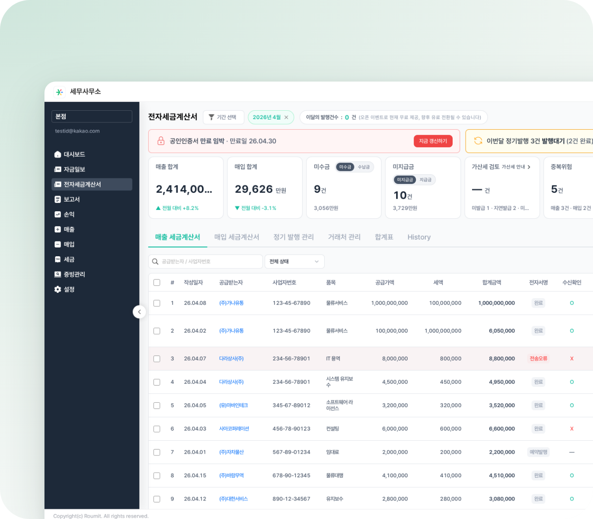This screenshot has width=593, height=519.
Task: Open 정기 발행 관리 tab
Action: (x=294, y=237)
